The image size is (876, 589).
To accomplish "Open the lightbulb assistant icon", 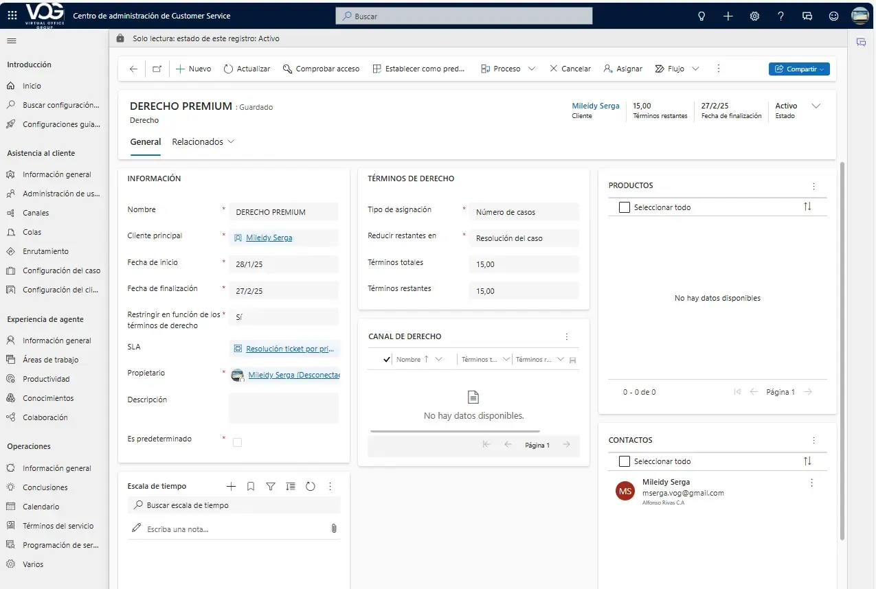I will point(701,16).
